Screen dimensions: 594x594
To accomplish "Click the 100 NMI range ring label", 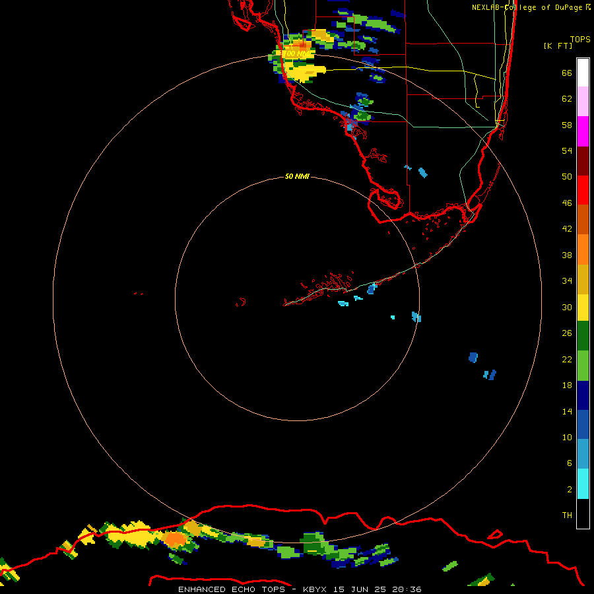I will pos(296,54).
